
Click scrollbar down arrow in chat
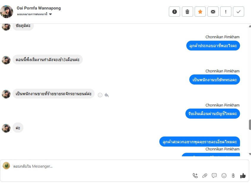[250, 154]
